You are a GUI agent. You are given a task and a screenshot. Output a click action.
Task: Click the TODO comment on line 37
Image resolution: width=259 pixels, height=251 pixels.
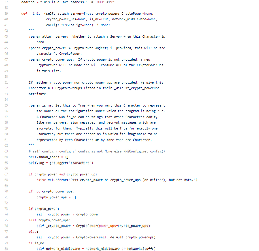point(103,2)
